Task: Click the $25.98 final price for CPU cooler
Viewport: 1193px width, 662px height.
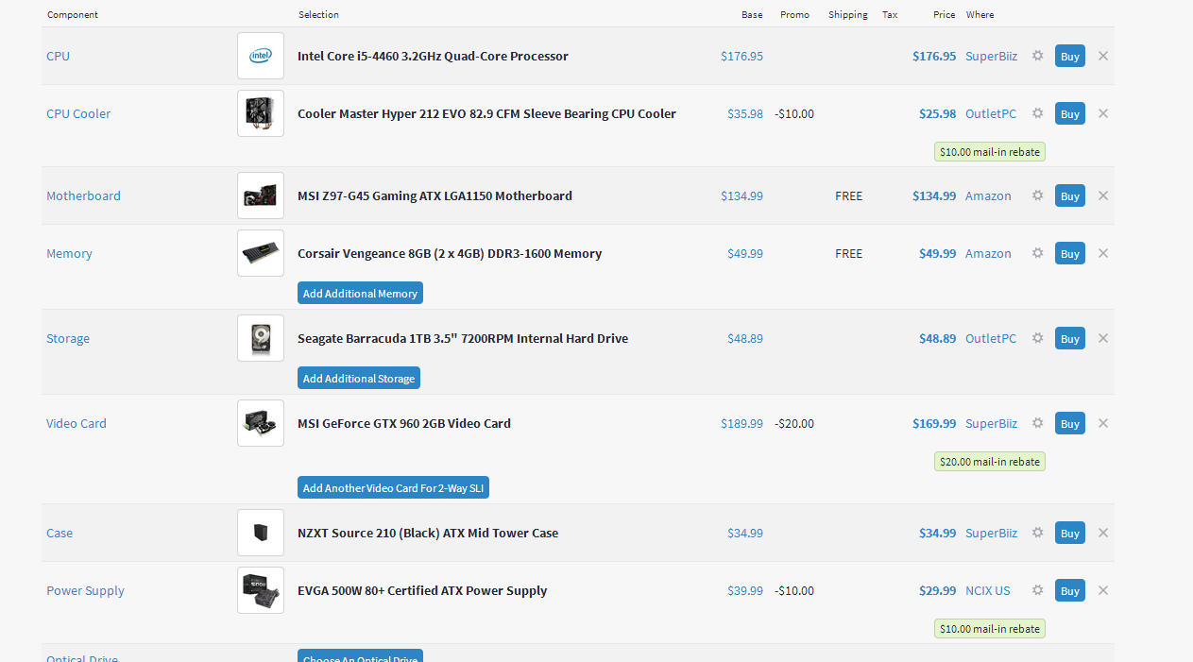Action: 937,113
